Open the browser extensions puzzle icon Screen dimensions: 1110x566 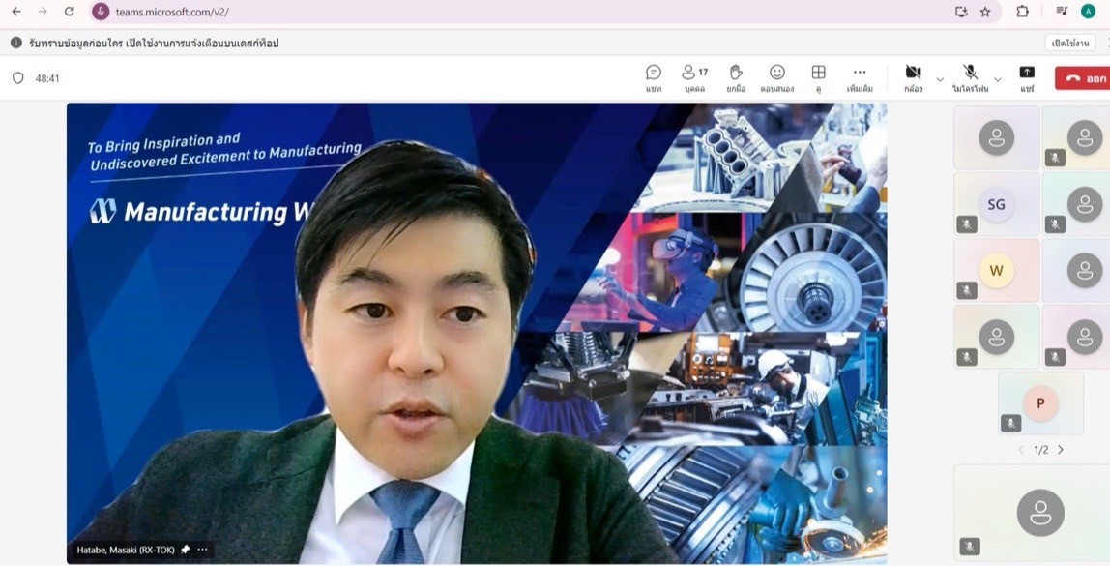click(1022, 12)
